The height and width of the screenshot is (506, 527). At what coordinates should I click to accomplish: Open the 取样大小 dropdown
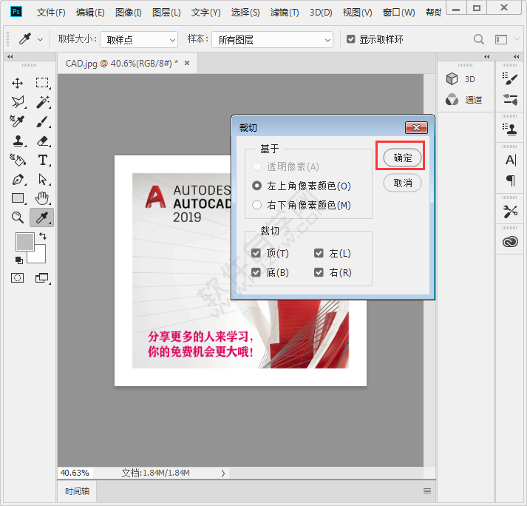139,40
